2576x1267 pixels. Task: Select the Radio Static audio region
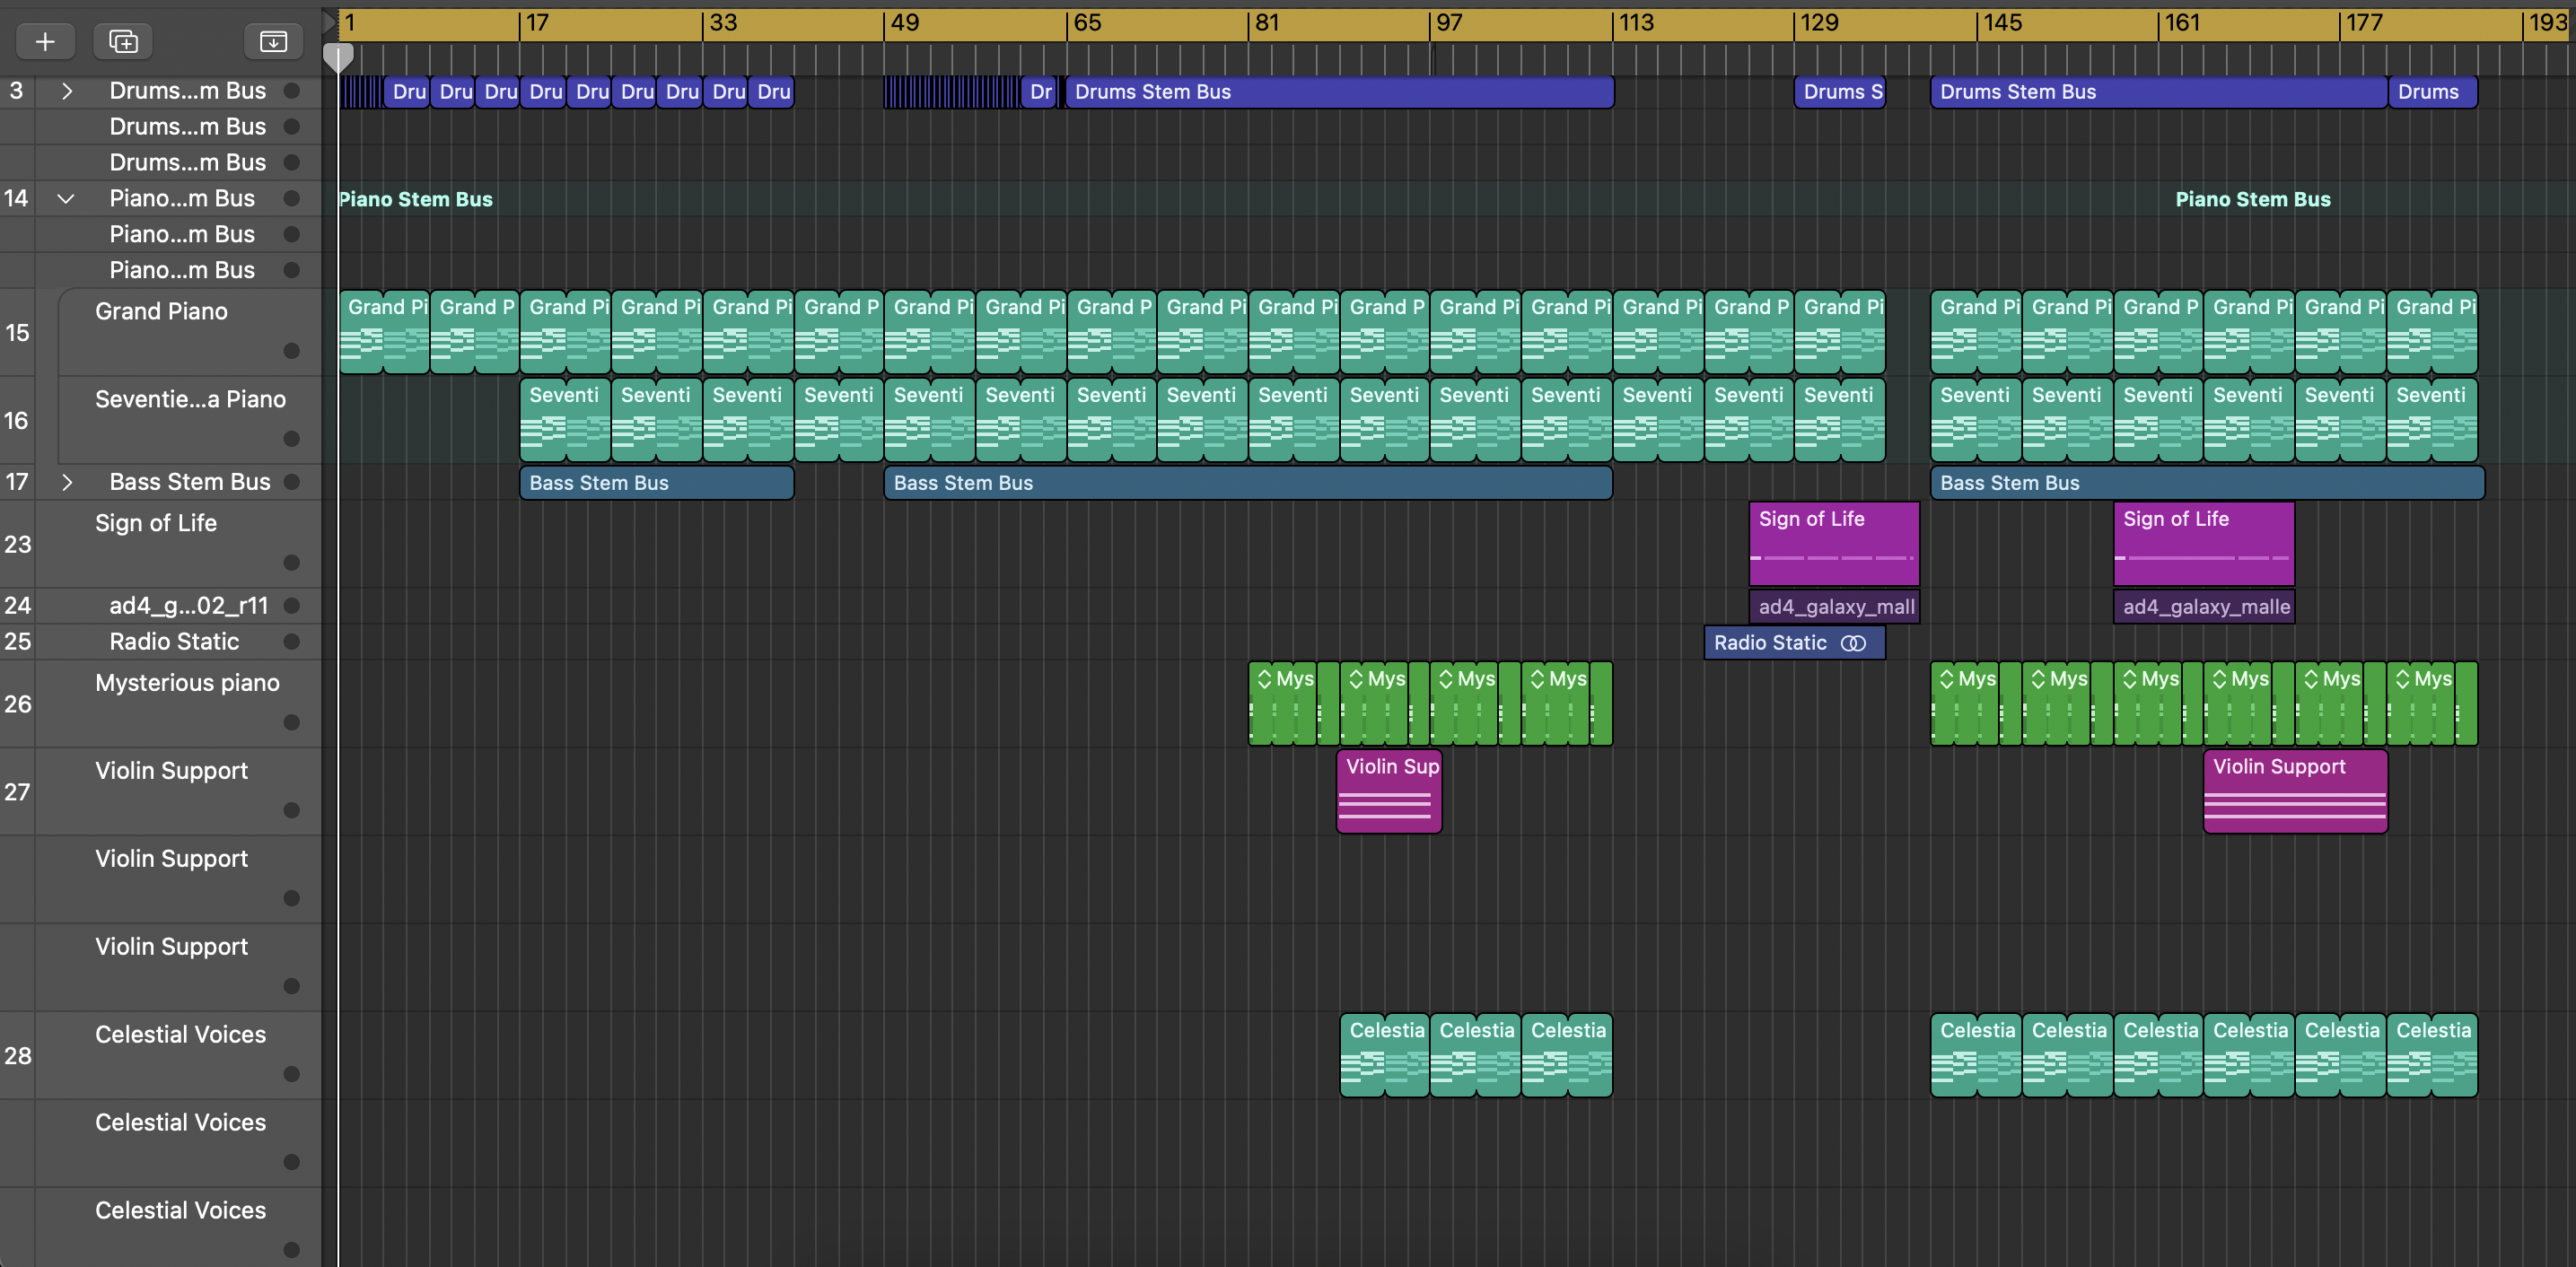(x=1794, y=642)
